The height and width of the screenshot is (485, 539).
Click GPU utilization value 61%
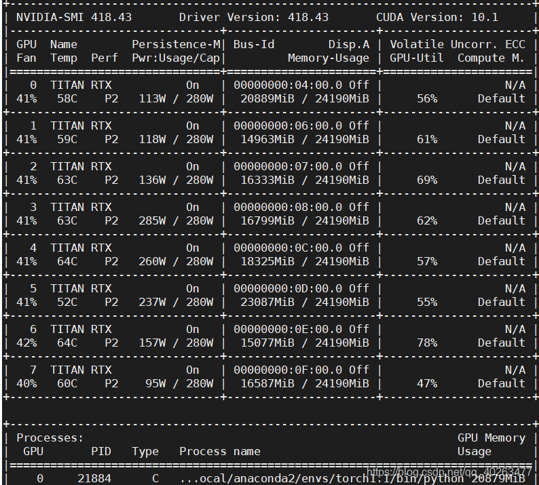[427, 140]
